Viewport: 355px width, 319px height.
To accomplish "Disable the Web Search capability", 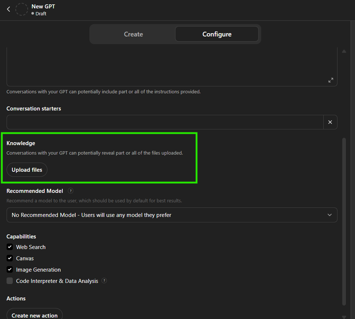I will [x=9, y=247].
